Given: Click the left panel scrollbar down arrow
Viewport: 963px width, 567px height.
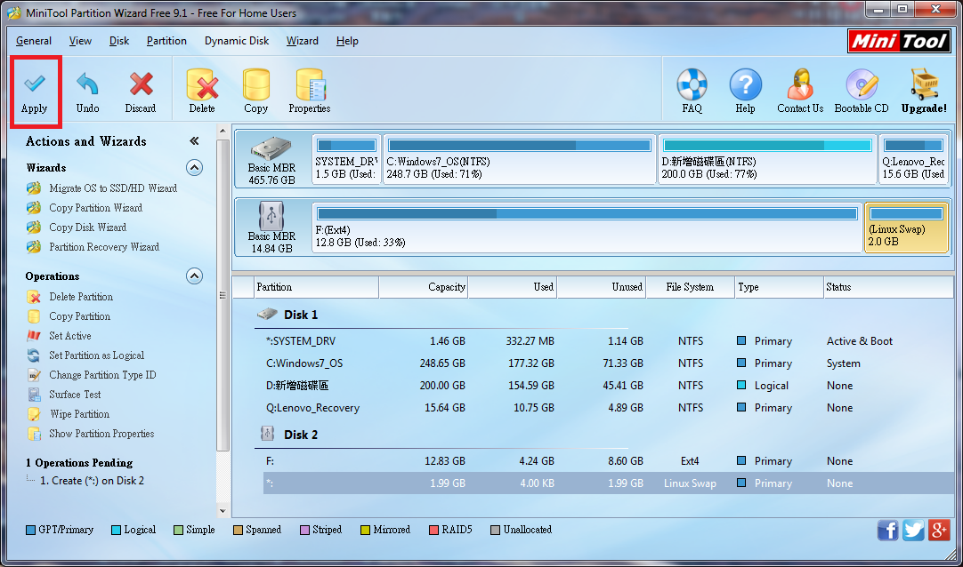Looking at the screenshot, I should click(x=223, y=510).
